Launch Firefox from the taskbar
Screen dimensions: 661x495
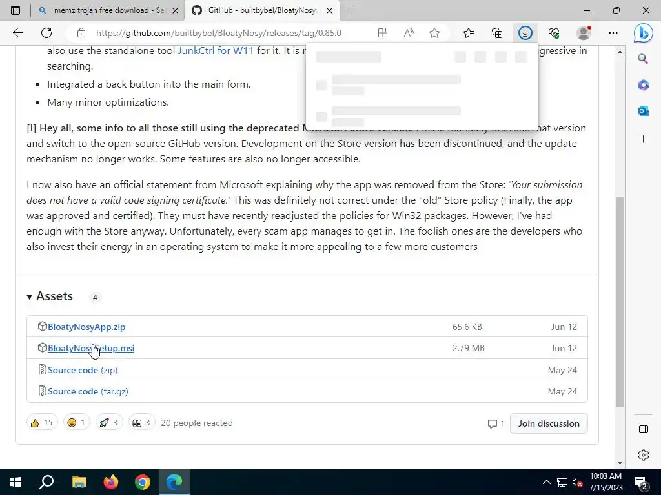coord(111,482)
